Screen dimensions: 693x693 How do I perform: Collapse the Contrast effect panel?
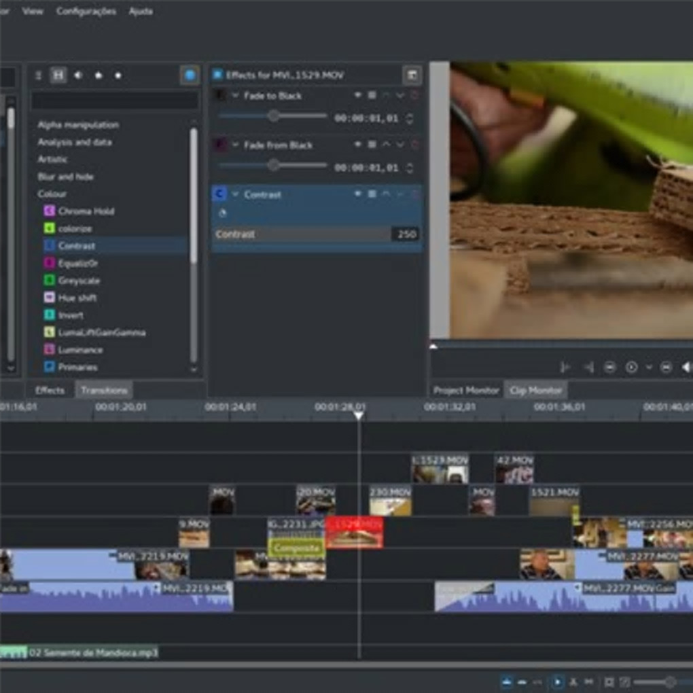[x=236, y=194]
